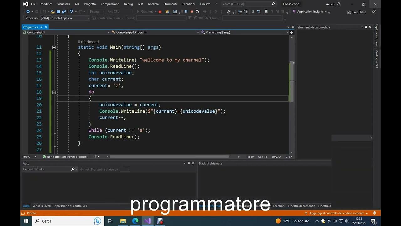Close the Strumenti di diagnostica panel
401x226 pixels.
pos(370,27)
